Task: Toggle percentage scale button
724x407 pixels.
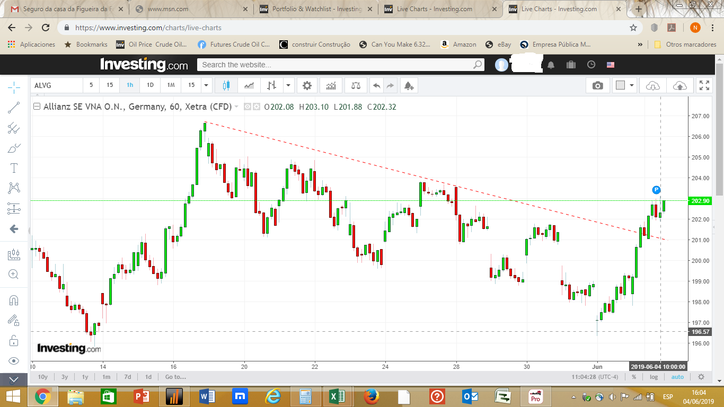Action: (634, 377)
